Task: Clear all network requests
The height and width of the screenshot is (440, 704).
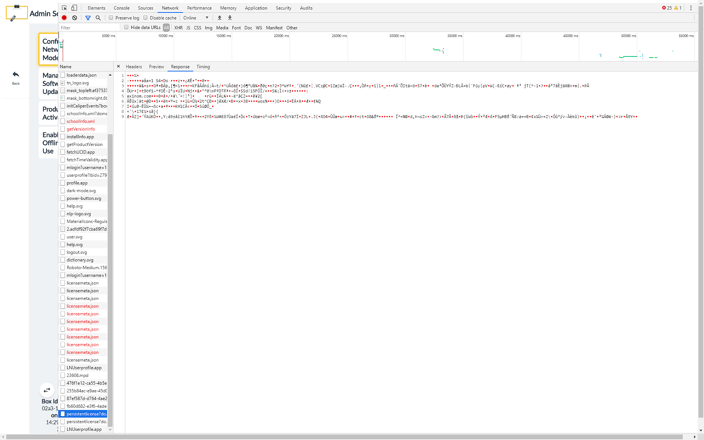Action: point(75,18)
